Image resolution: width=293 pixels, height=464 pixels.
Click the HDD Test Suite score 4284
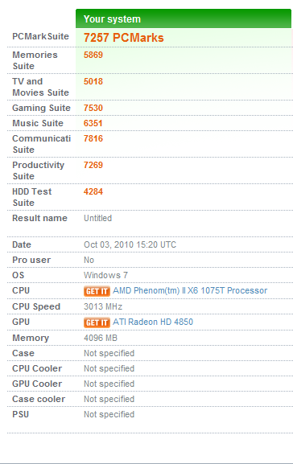93,191
